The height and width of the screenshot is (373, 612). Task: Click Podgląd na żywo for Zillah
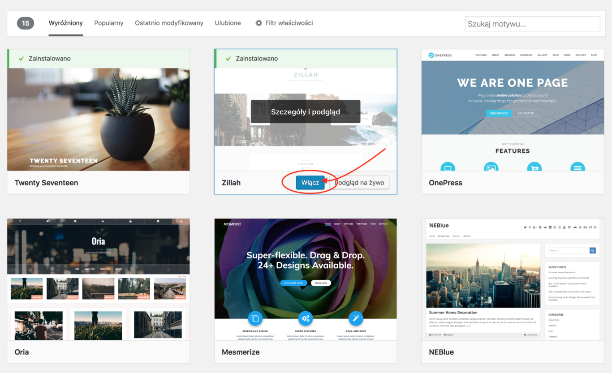(x=360, y=183)
